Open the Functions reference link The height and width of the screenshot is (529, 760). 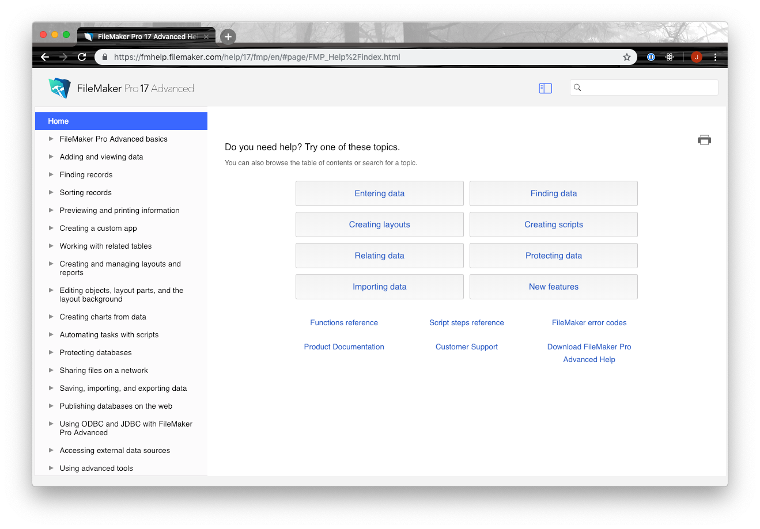pos(344,322)
